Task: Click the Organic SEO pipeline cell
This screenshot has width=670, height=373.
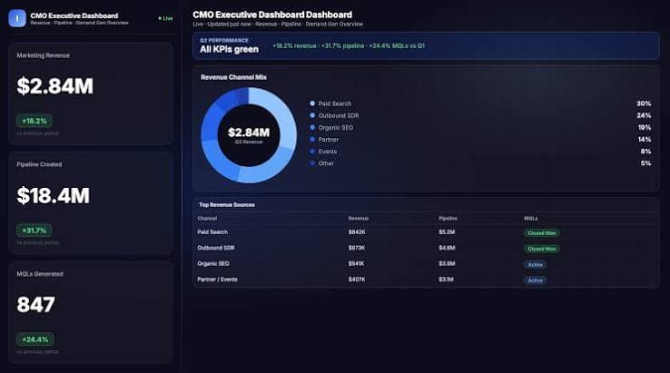Action: tap(447, 263)
